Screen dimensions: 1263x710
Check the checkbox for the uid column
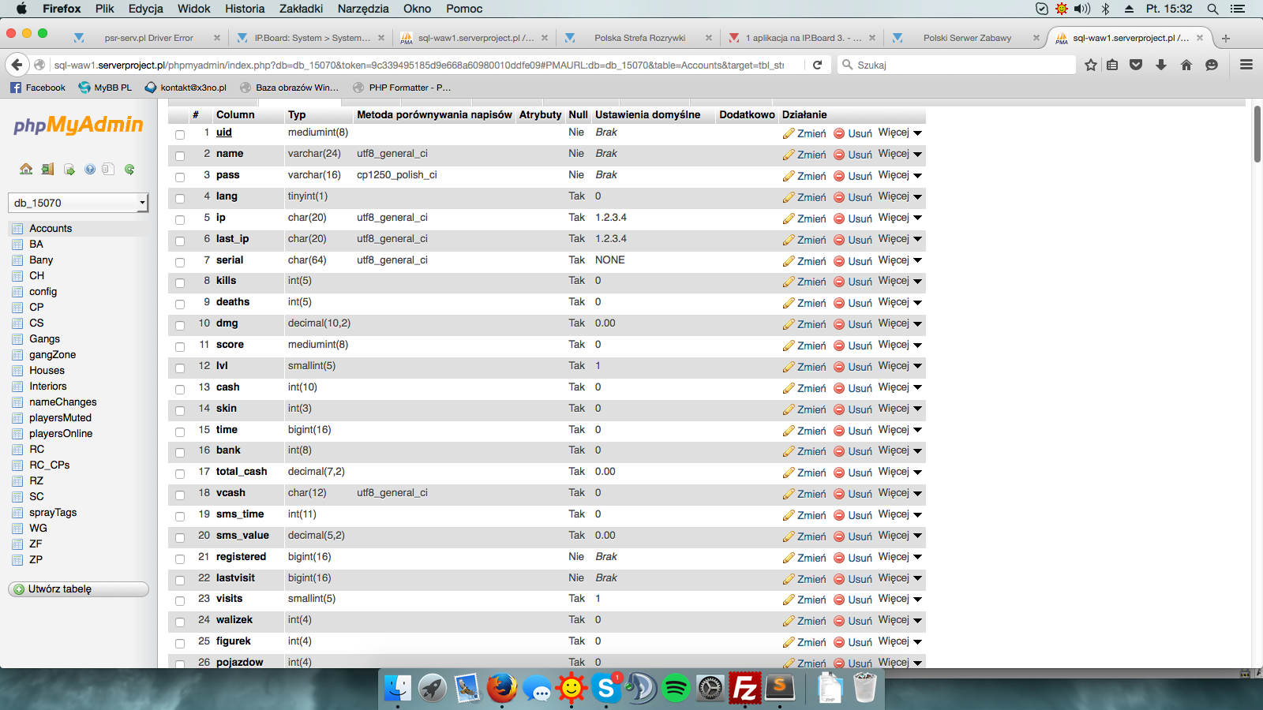pyautogui.click(x=180, y=134)
